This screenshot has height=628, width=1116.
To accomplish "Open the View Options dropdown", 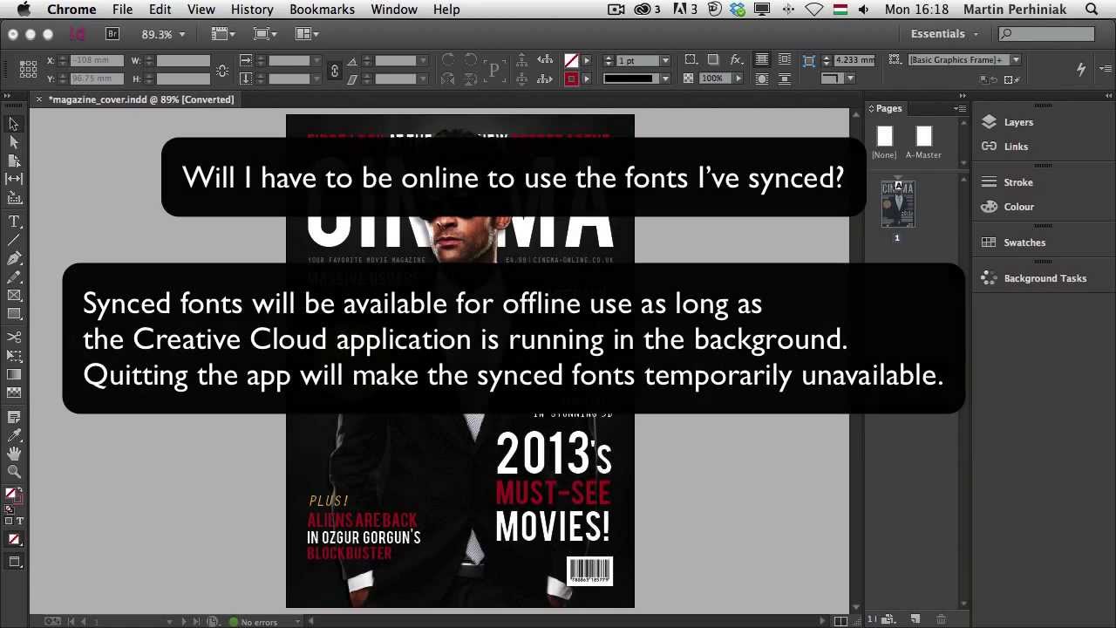I will coord(223,34).
